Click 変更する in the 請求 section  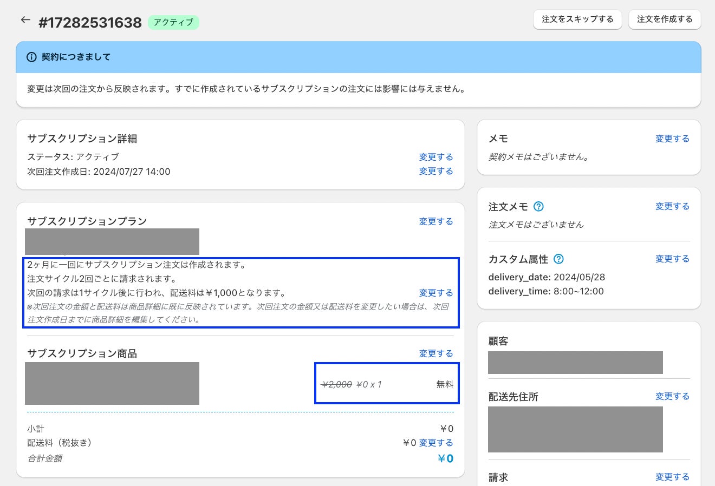click(672, 477)
